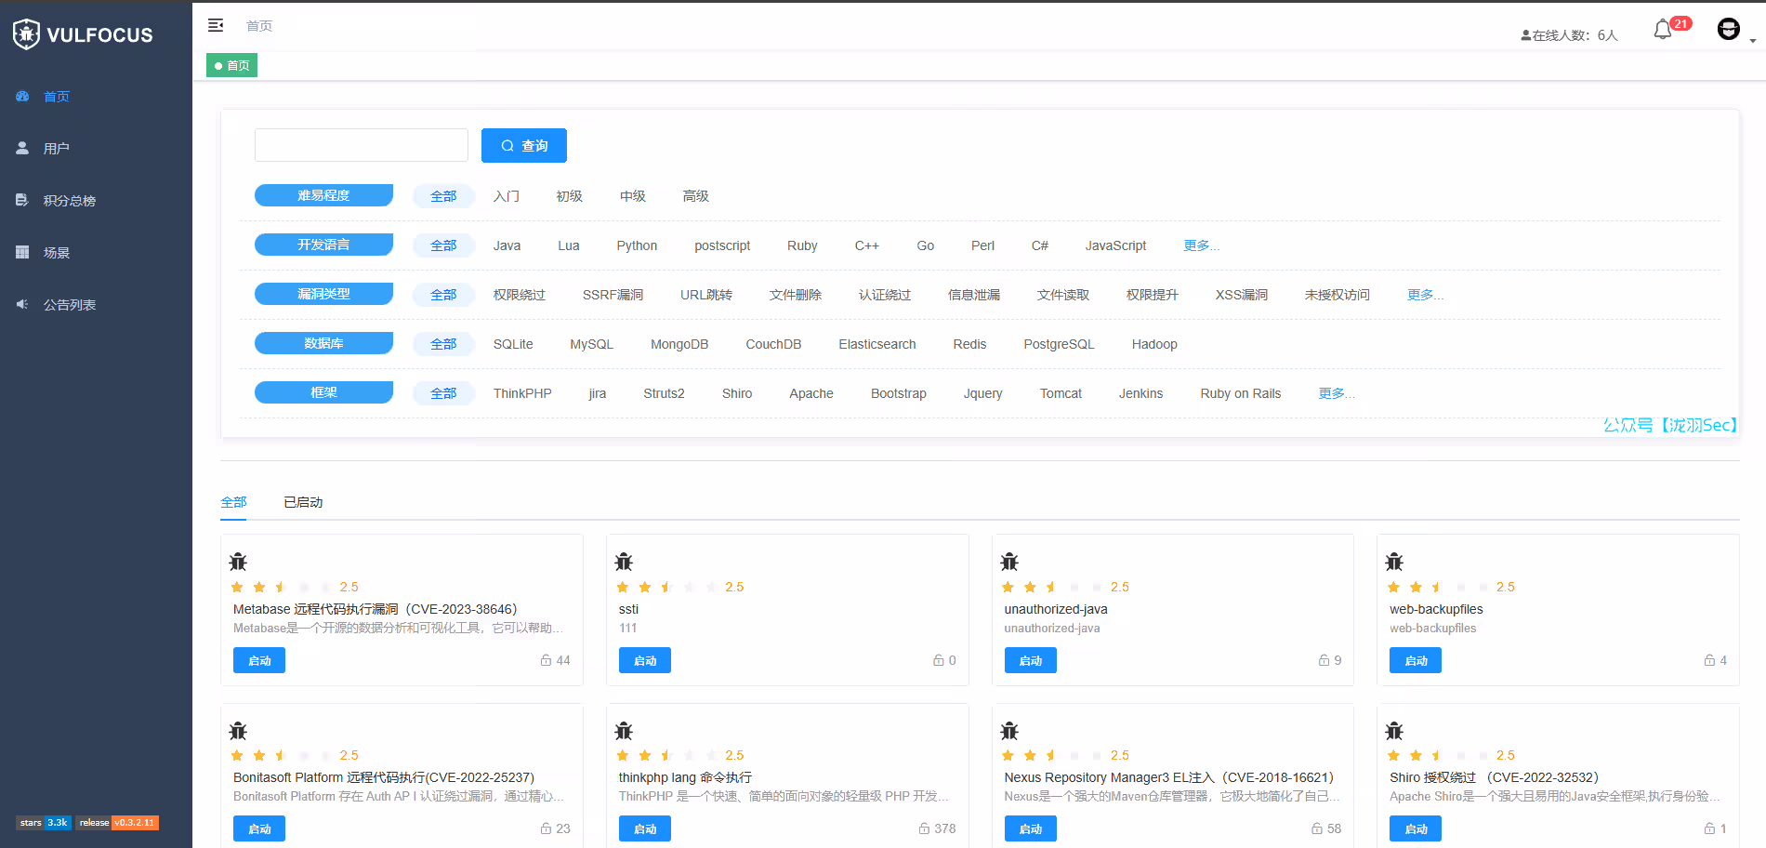
Task: Click the 场景 grid sidebar icon
Action: click(22, 252)
